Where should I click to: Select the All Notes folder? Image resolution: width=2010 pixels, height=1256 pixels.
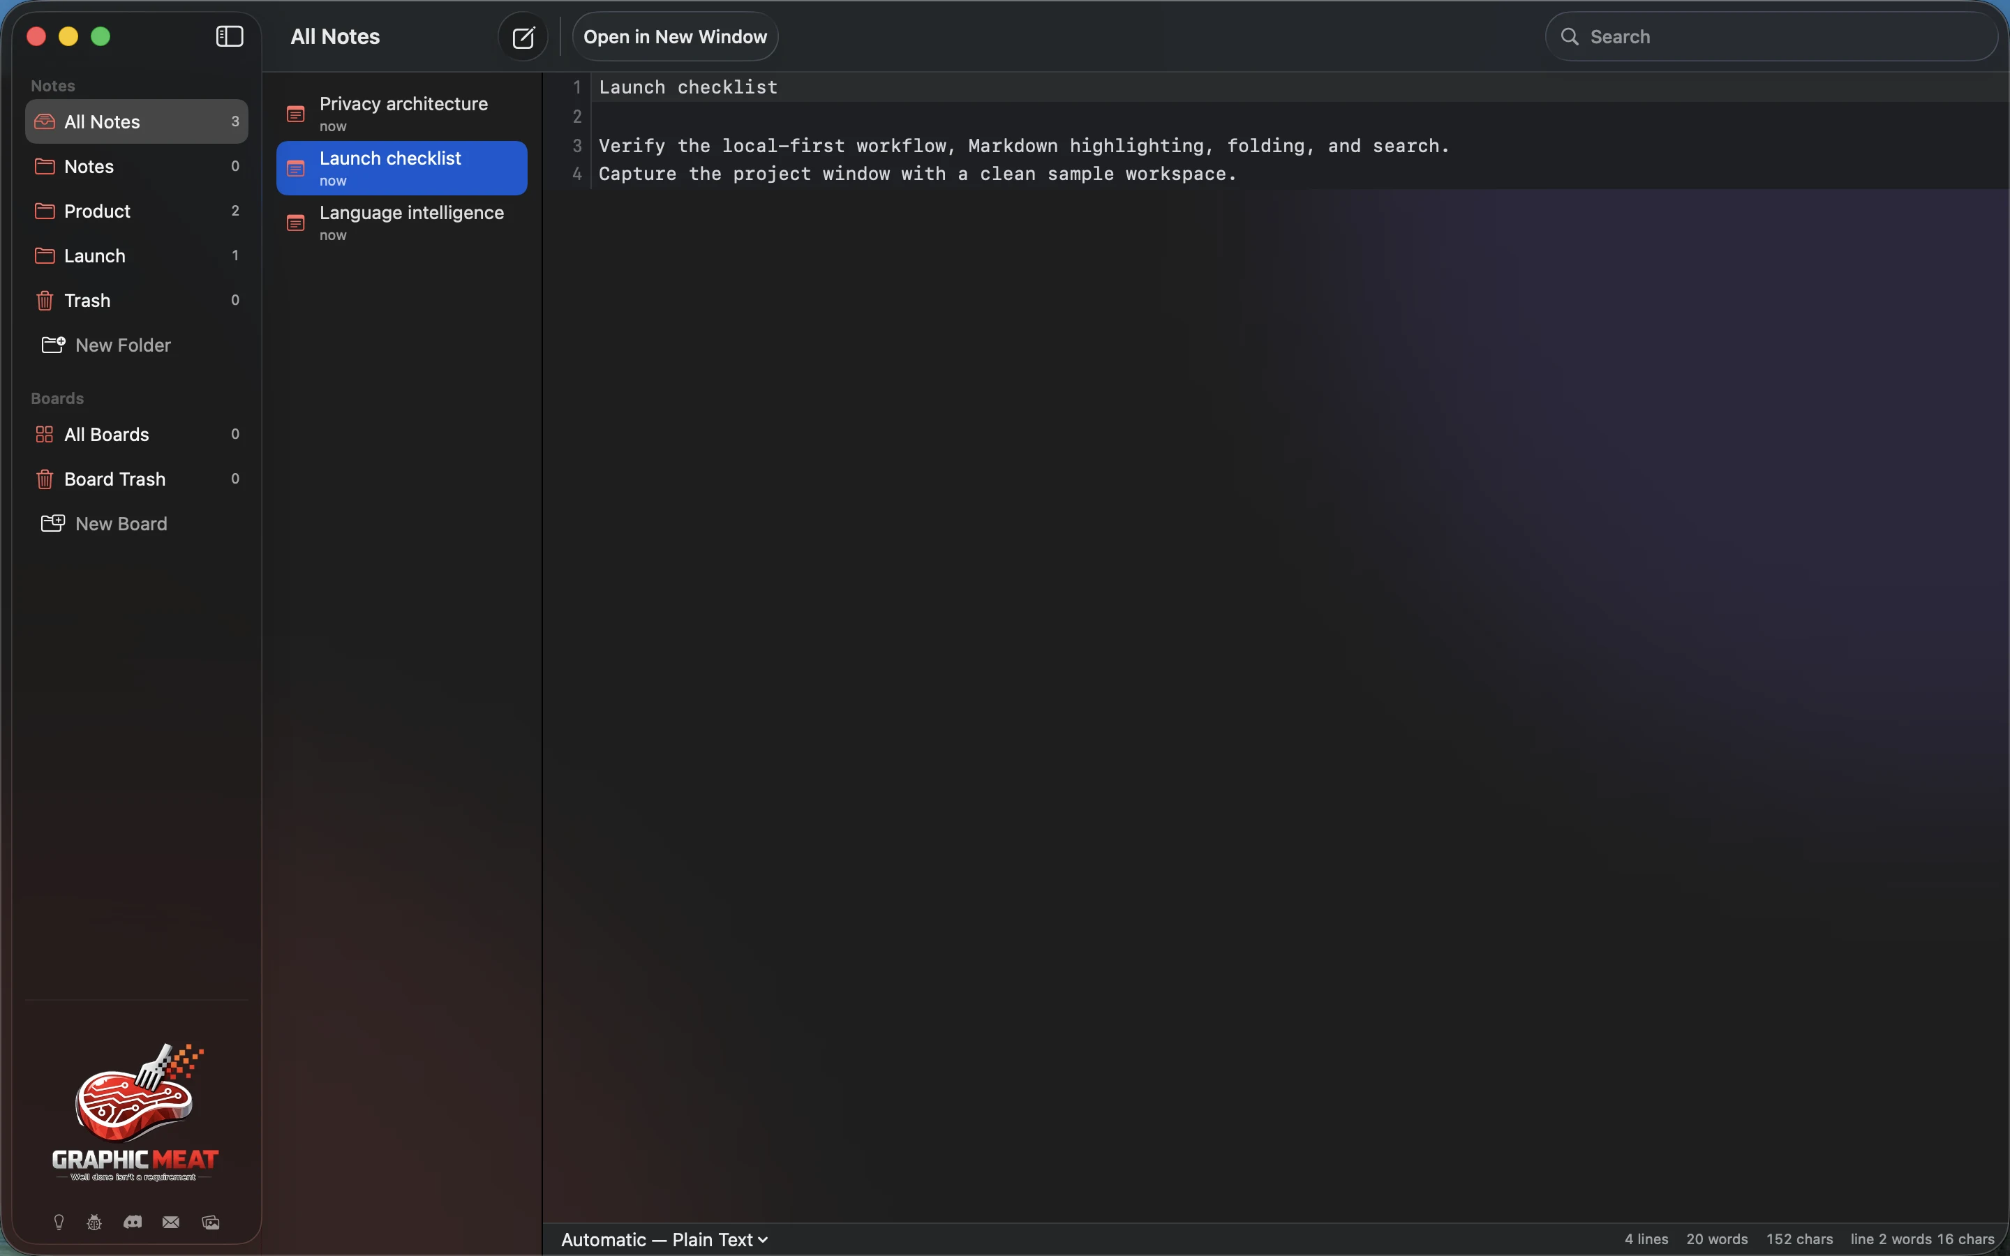point(137,121)
